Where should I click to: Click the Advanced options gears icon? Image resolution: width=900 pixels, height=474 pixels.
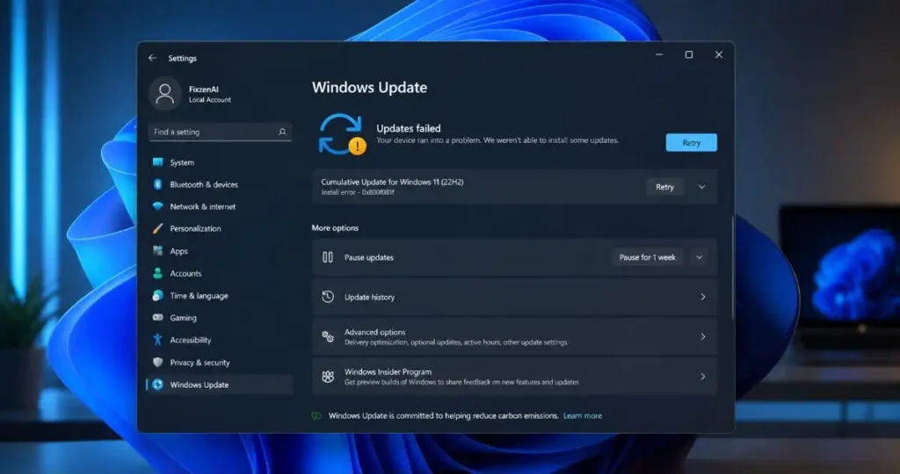click(328, 336)
